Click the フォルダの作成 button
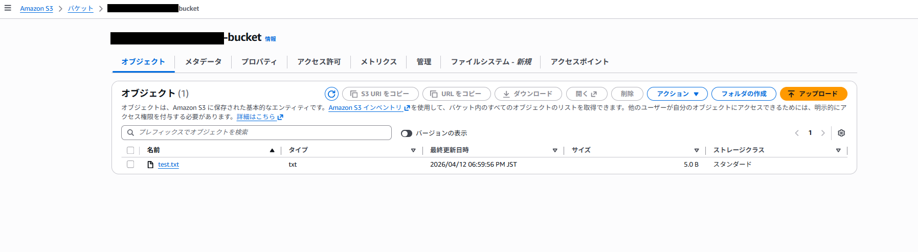918x252 pixels. pos(744,94)
